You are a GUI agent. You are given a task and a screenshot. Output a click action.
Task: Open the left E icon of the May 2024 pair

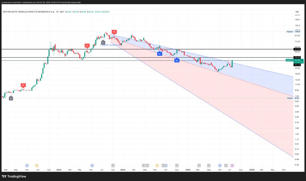pyautogui.click(x=144, y=166)
